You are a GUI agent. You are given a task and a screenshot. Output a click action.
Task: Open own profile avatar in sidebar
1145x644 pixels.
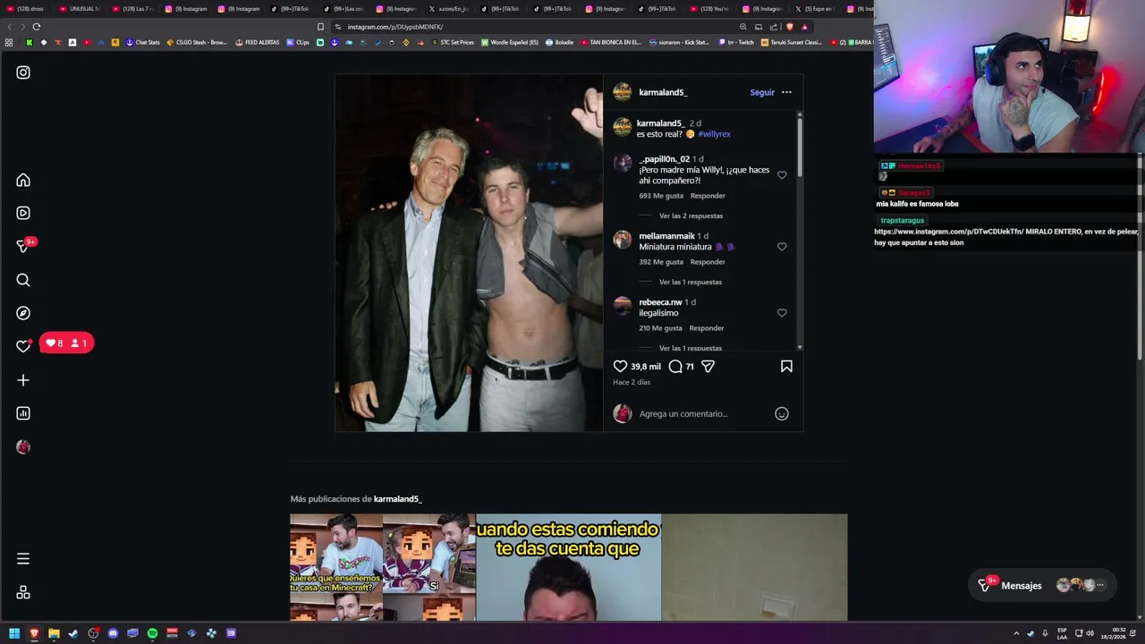(23, 446)
